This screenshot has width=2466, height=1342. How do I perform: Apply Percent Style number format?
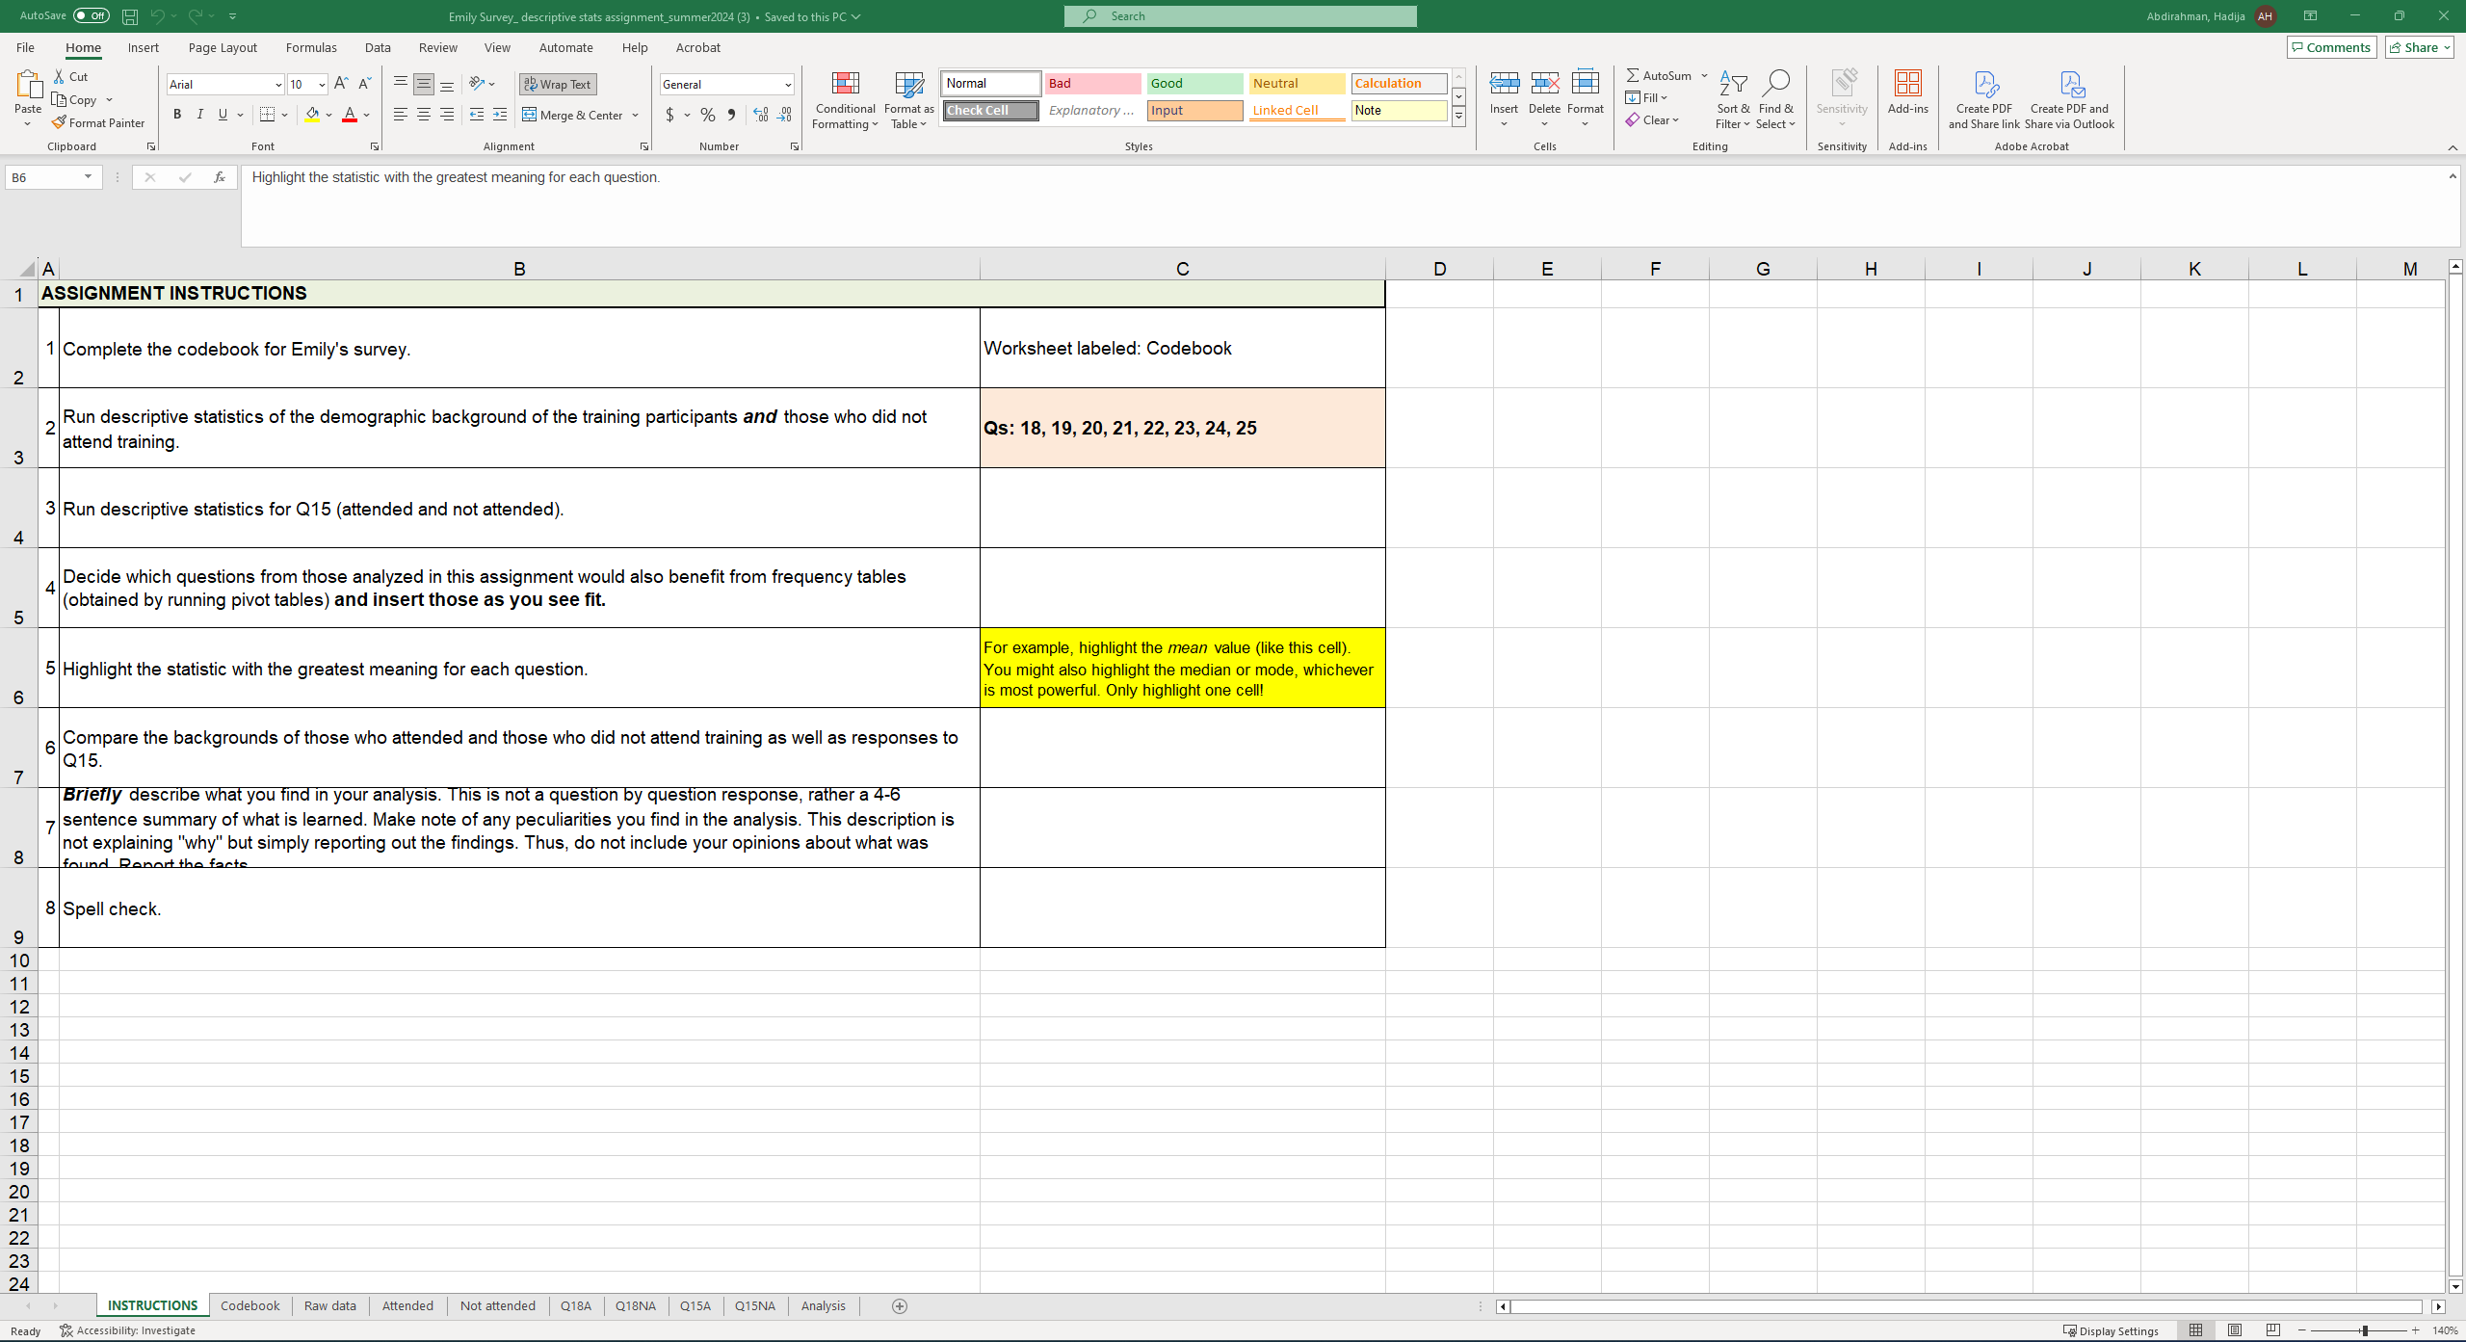(x=708, y=115)
